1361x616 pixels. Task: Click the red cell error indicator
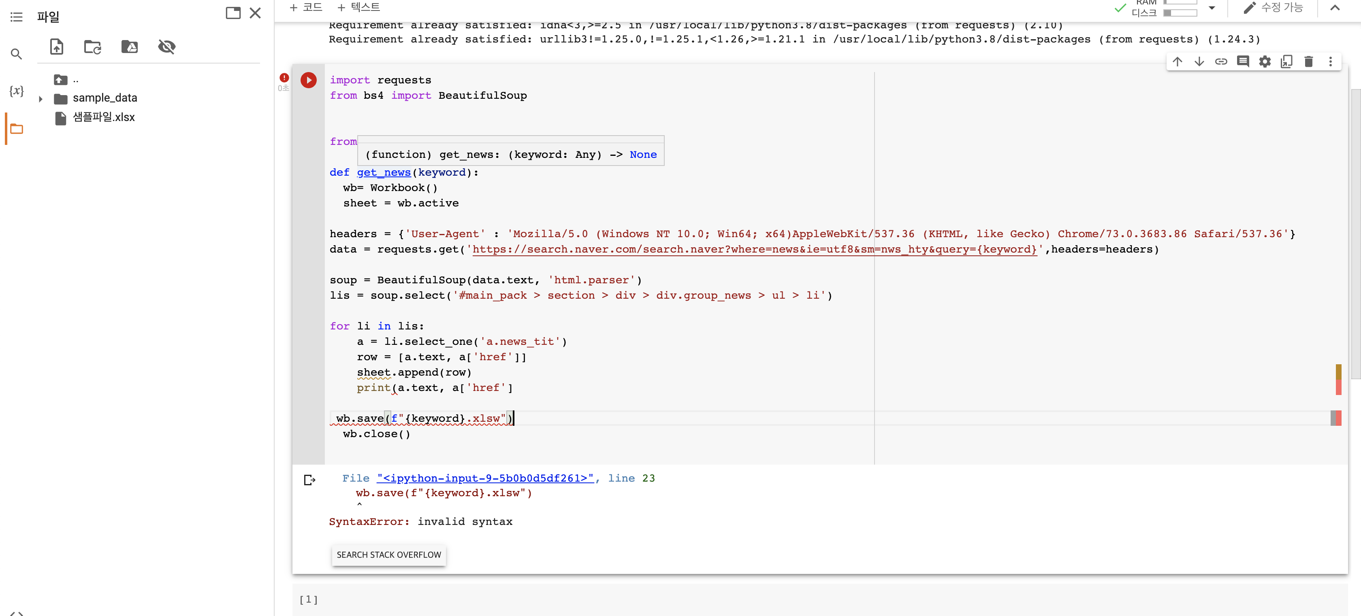[284, 78]
